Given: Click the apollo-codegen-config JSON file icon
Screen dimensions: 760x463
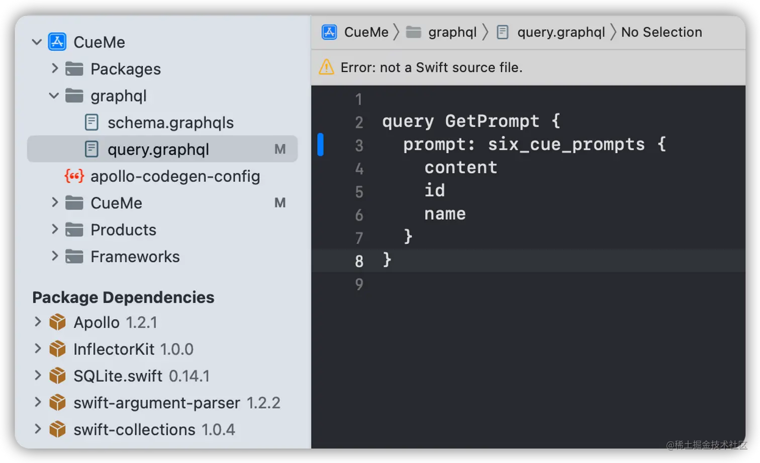Looking at the screenshot, I should [74, 176].
